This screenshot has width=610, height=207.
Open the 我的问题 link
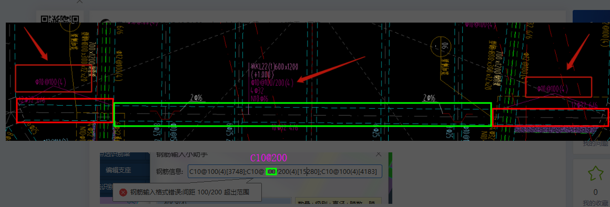pos(595,144)
